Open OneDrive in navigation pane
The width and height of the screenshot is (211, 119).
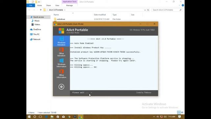pyautogui.click(x=37, y=29)
